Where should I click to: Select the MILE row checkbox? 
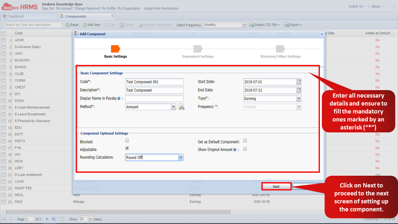[x=3, y=202]
